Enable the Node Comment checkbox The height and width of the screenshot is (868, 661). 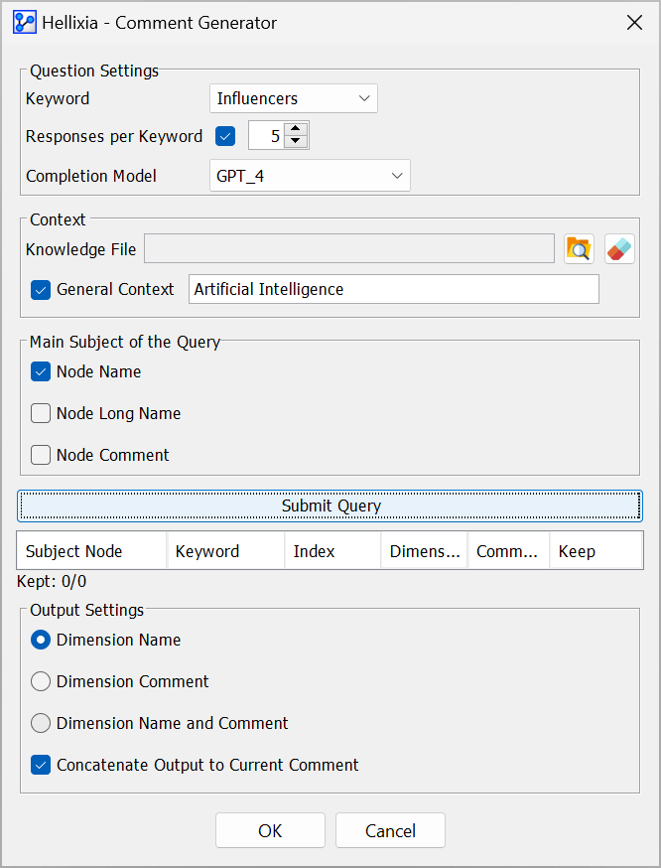[41, 455]
